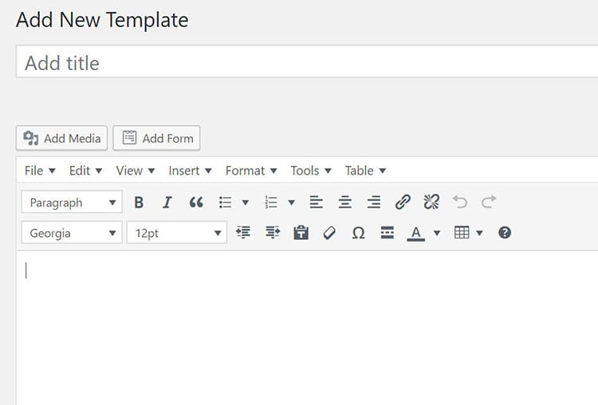The height and width of the screenshot is (405, 598).
Task: Open the Georgia font family dropdown
Action: pyautogui.click(x=72, y=232)
